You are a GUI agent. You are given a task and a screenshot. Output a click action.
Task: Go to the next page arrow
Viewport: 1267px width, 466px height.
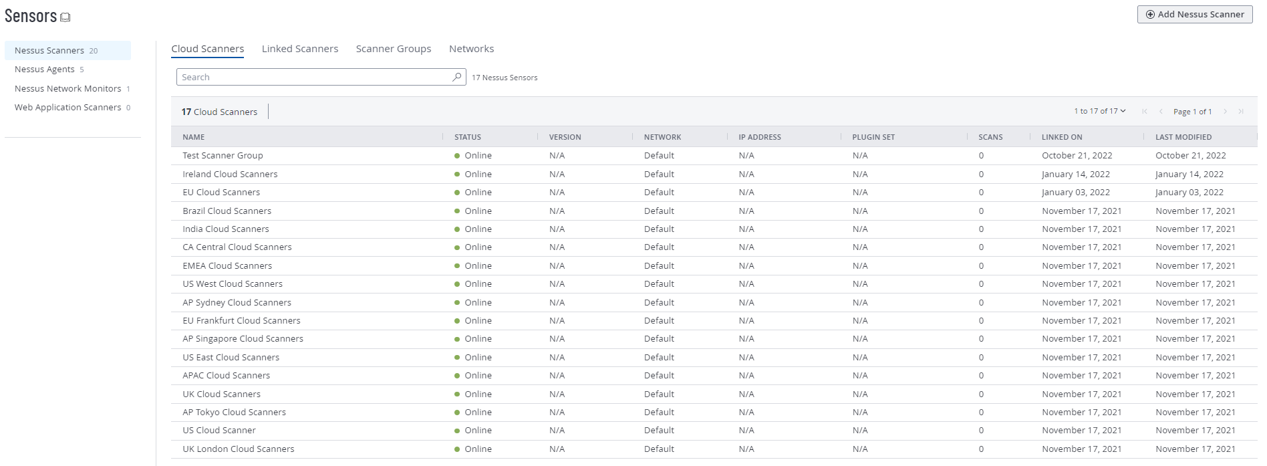[1225, 112]
